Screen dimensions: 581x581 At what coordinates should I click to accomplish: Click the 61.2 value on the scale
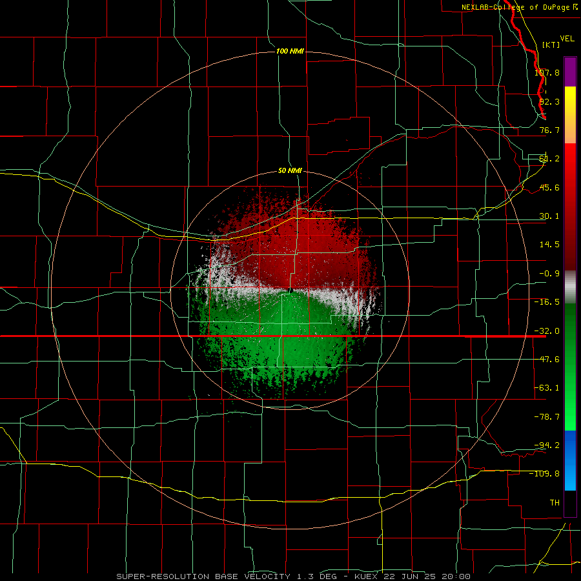tap(549, 159)
